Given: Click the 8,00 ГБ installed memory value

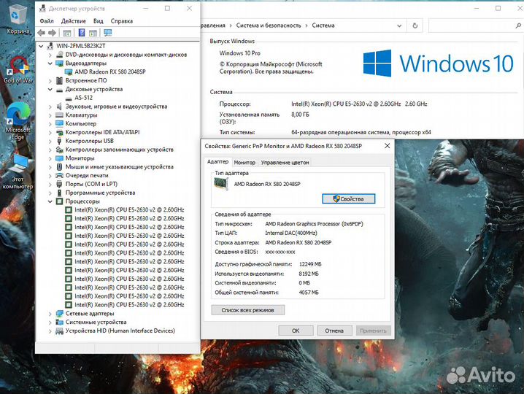Looking at the screenshot, I should 300,115.
